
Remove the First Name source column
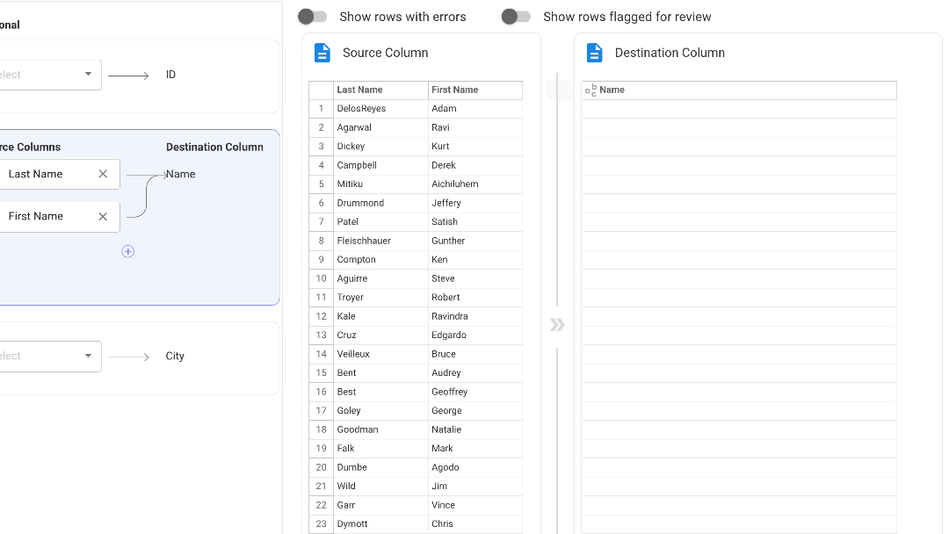click(103, 216)
